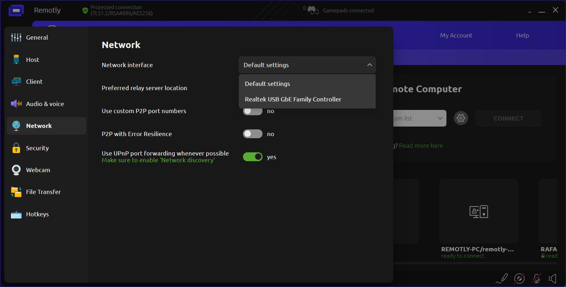
Task: Select Default settings in the list
Action: coord(267,84)
